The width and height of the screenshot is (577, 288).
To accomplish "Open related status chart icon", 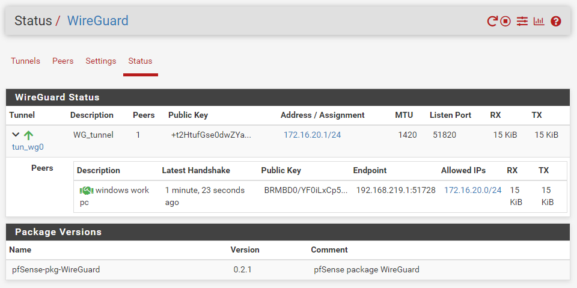I will tap(539, 22).
